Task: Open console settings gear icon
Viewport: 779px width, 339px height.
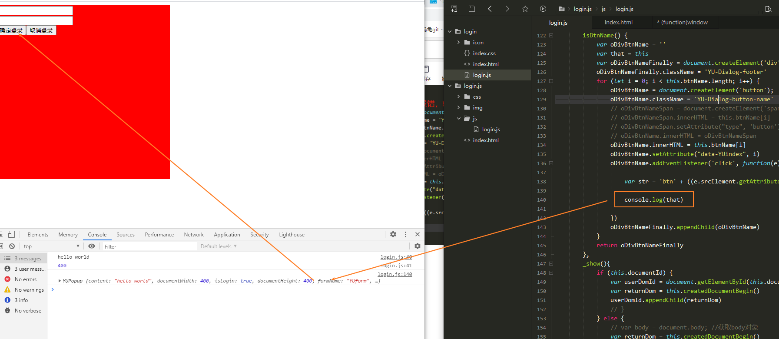Action: [x=418, y=246]
